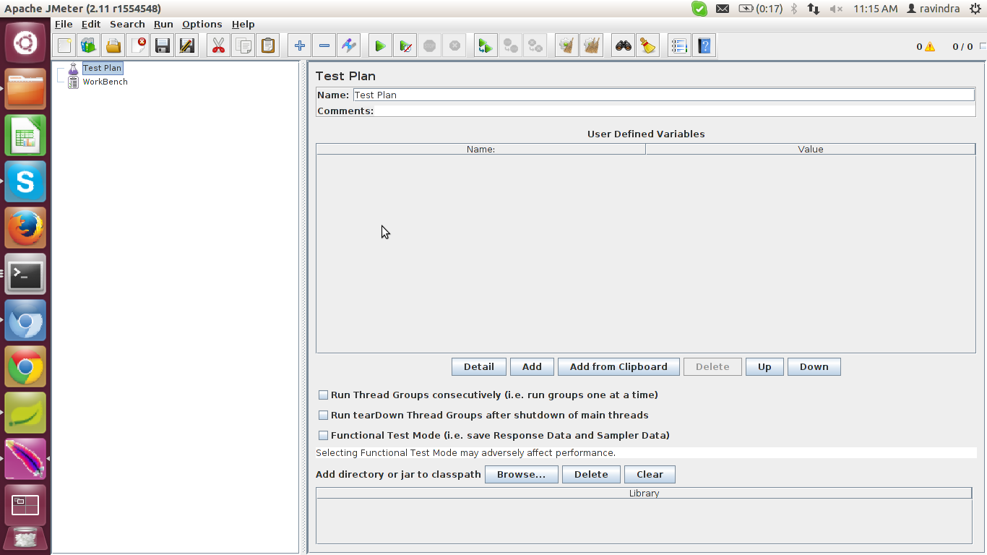
Task: Open Help via blue question-mark icon
Action: 704,46
